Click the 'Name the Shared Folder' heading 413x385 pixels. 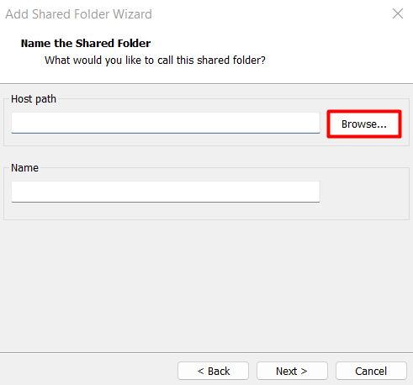(86, 44)
